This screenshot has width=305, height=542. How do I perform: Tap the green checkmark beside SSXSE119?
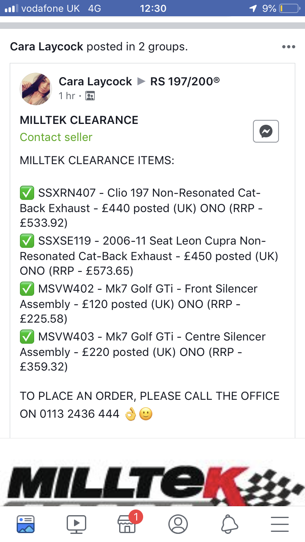coord(27,241)
